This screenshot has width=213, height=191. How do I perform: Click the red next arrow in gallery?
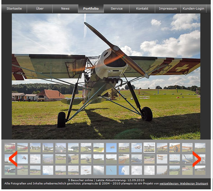click(x=197, y=159)
